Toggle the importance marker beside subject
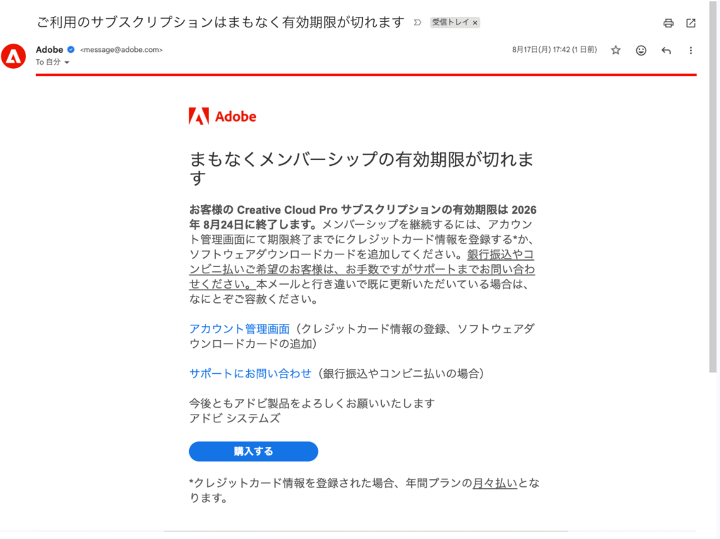This screenshot has height=539, width=720. 417,22
